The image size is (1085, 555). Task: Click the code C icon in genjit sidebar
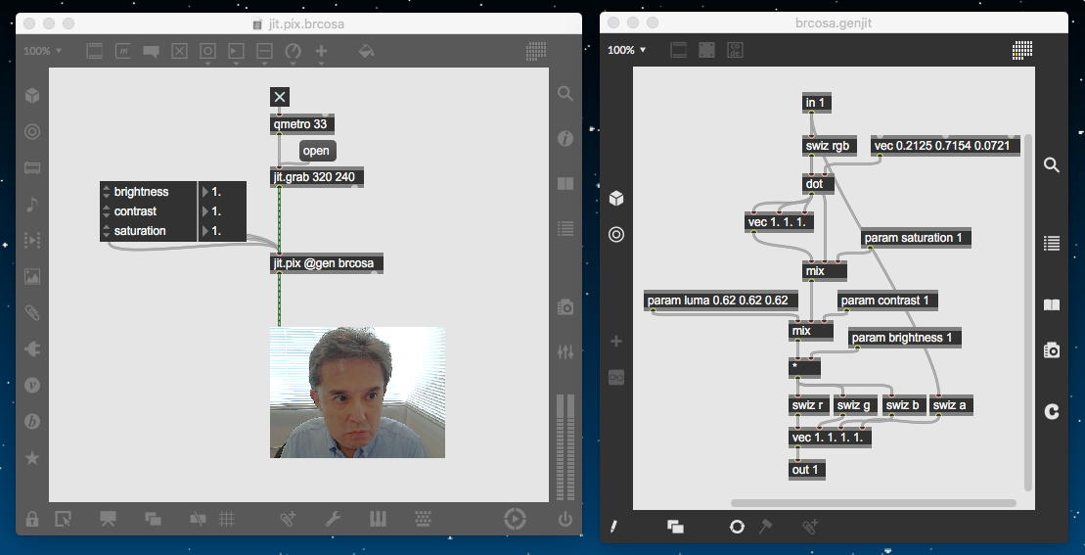[1052, 411]
